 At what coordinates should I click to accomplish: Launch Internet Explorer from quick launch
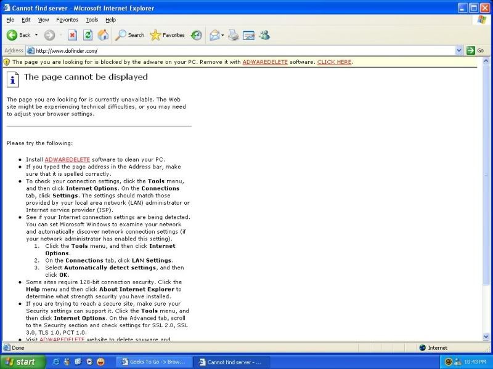click(x=56, y=362)
